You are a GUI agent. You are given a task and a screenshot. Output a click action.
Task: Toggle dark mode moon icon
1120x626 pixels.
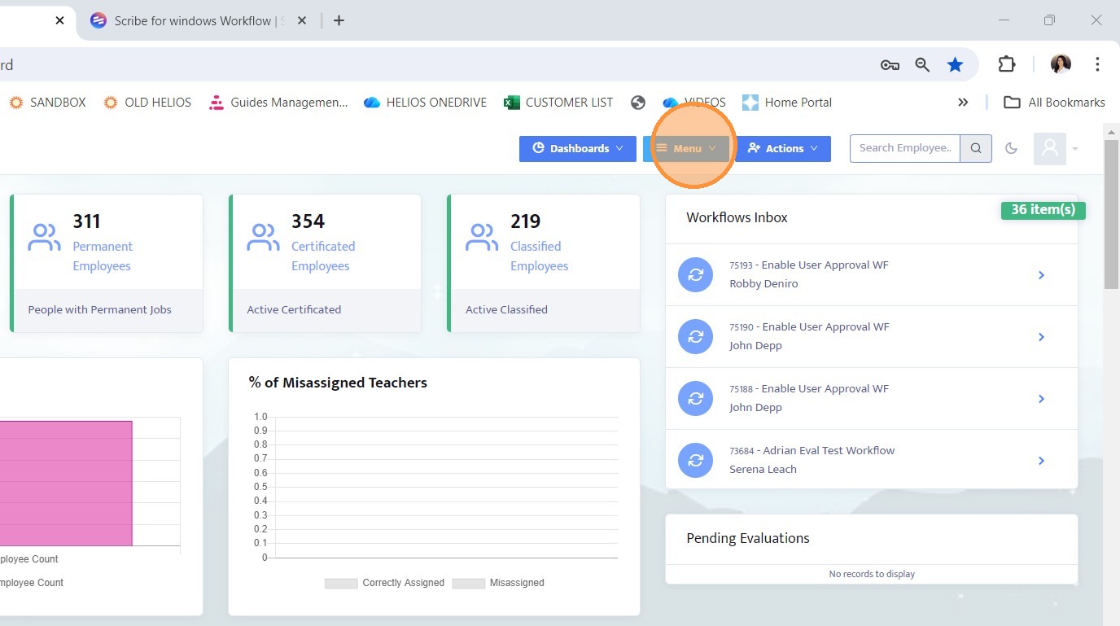[1011, 148]
